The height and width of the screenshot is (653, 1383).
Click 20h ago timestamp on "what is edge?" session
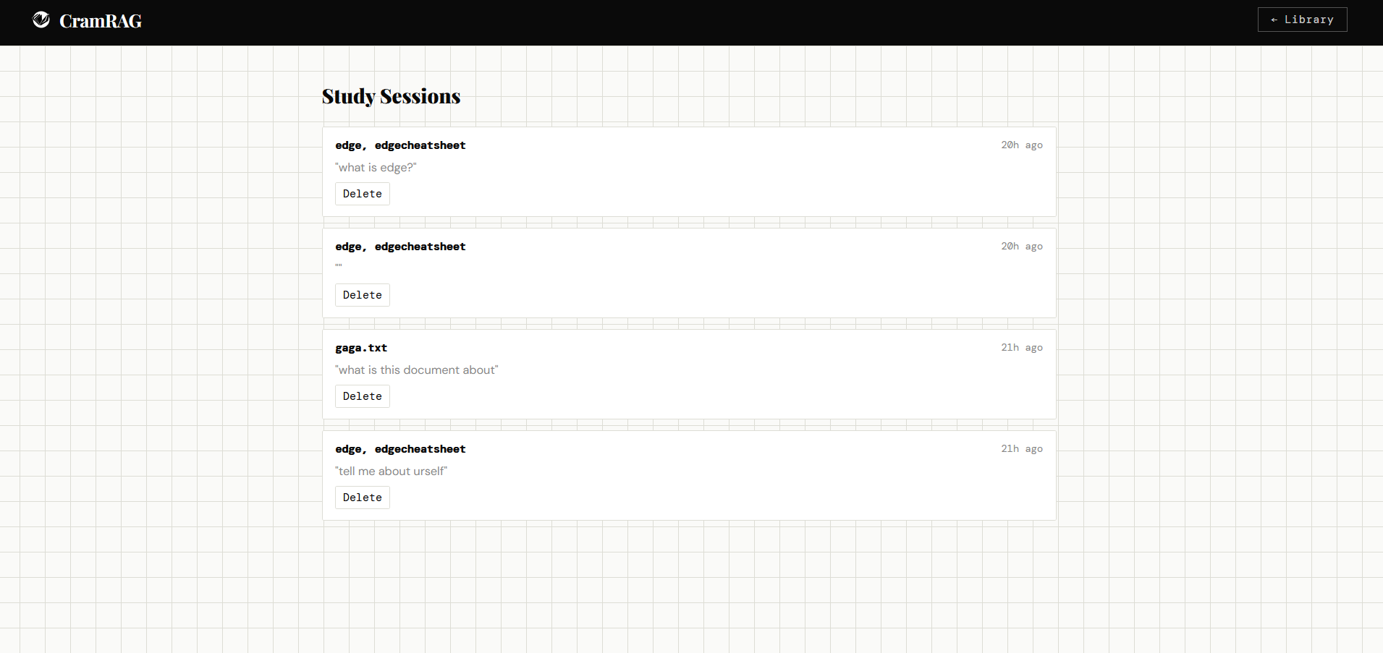pyautogui.click(x=1022, y=145)
